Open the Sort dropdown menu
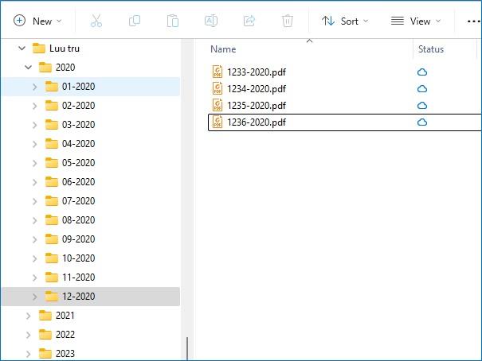This screenshot has width=482, height=361. click(345, 21)
